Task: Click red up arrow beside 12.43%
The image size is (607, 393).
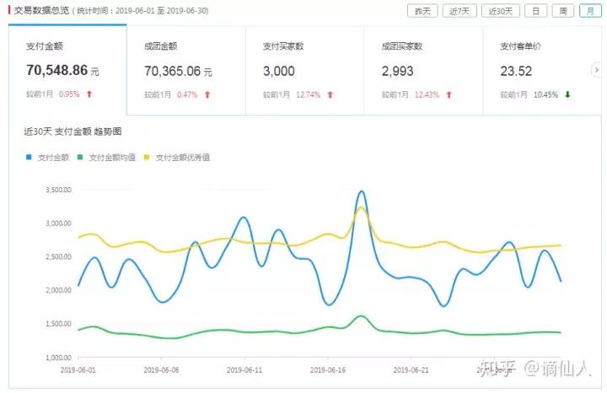Action: (449, 94)
